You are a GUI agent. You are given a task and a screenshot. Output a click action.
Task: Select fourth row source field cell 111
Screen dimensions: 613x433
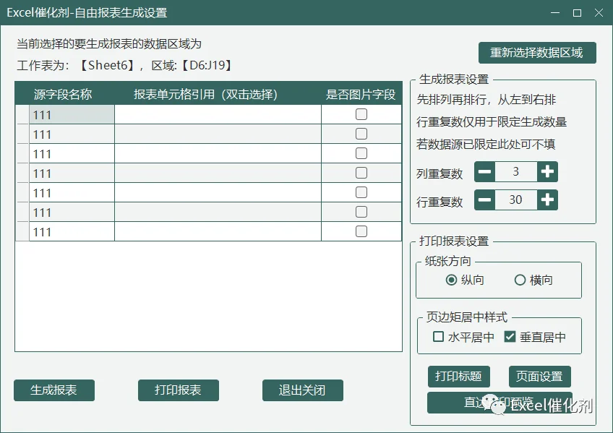pyautogui.click(x=72, y=173)
